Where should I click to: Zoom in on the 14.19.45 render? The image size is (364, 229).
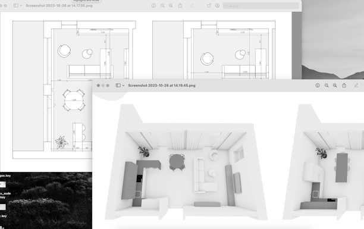point(335,86)
